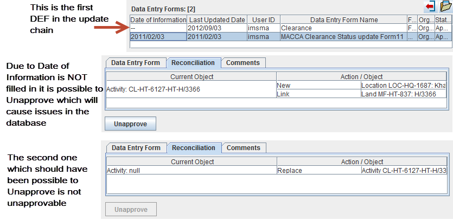Click the Location LOC-HQ-1687 object cell
This screenshot has width=453, height=220.
tap(404, 86)
